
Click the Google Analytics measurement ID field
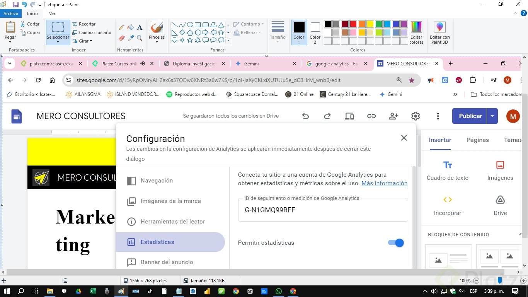point(323,210)
